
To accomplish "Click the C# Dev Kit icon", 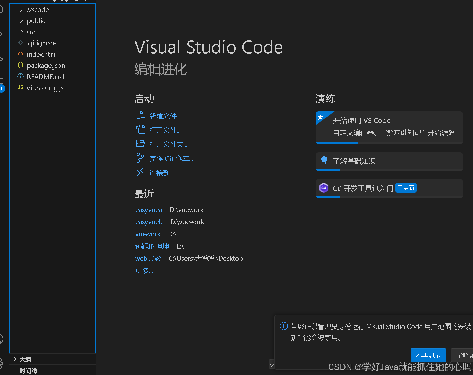I will tap(324, 188).
